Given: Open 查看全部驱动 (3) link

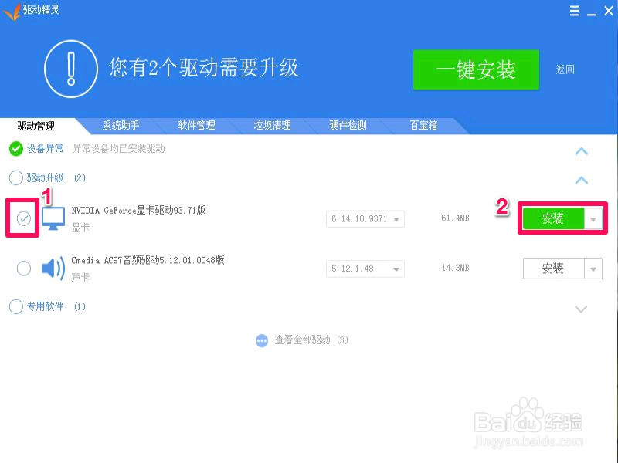Looking at the screenshot, I should point(311,340).
